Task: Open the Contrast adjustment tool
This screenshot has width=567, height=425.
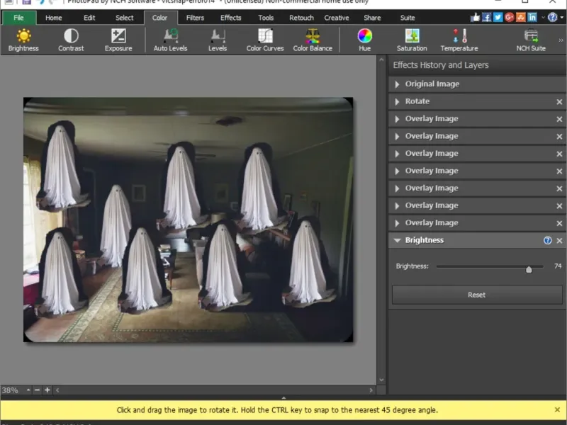Action: pos(71,40)
